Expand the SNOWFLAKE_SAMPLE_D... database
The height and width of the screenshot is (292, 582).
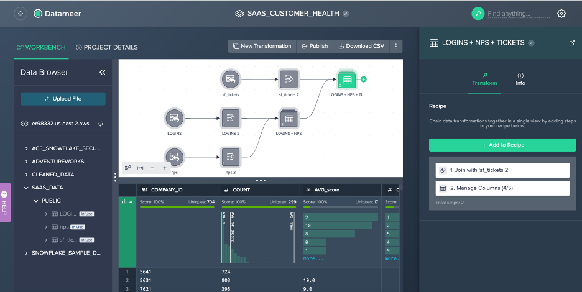[x=26, y=253]
